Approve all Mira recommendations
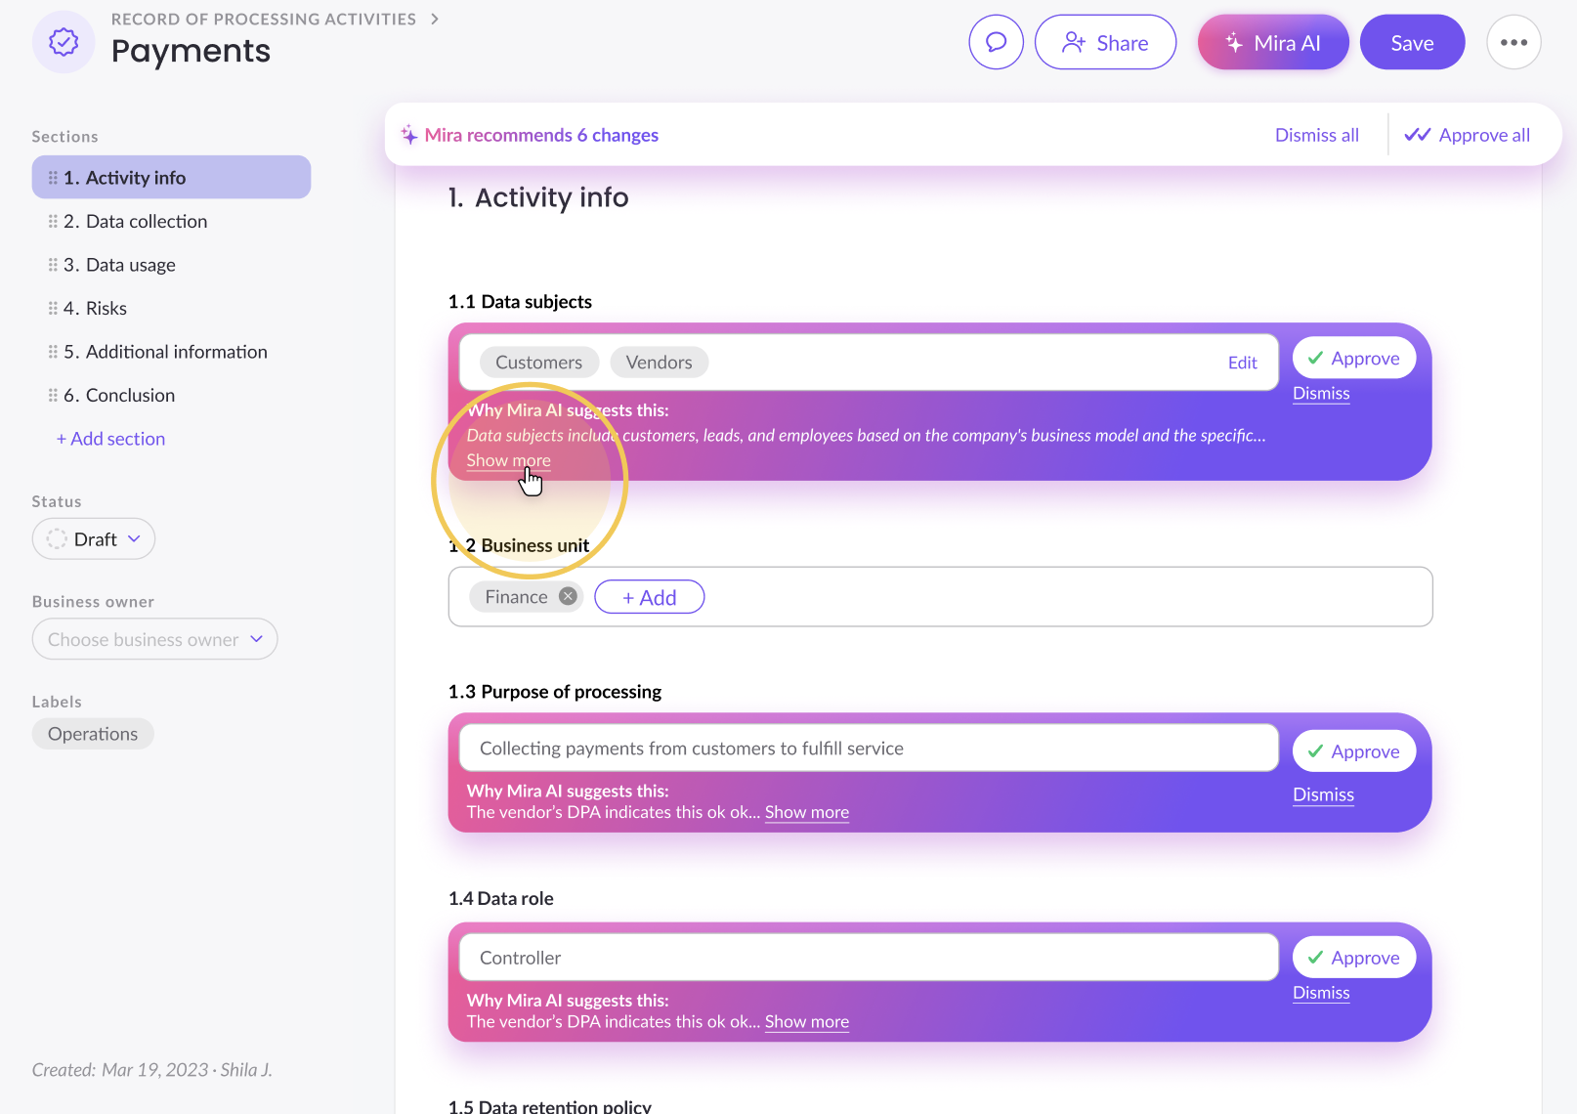The image size is (1577, 1114). pos(1468,135)
